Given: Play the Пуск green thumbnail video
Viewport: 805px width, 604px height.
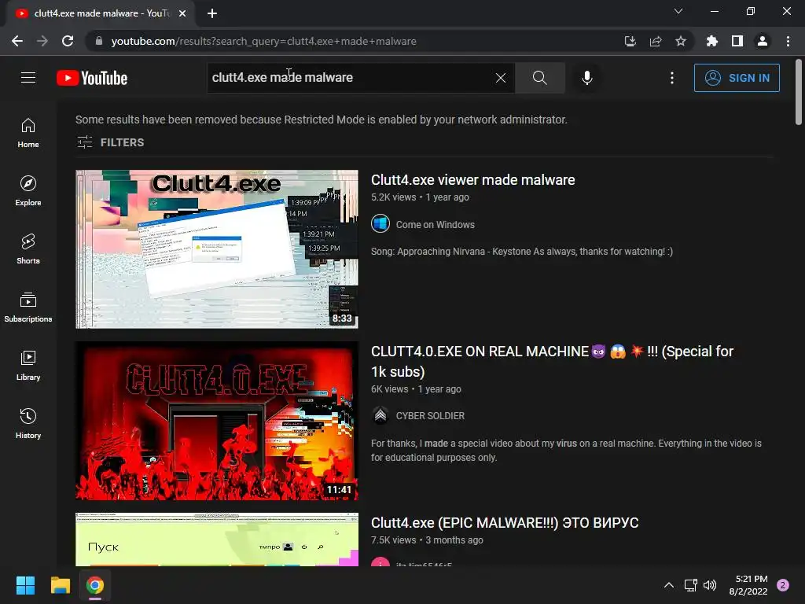Looking at the screenshot, I should [217, 540].
